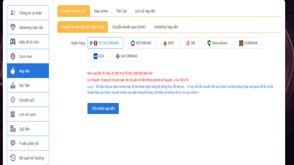Select the Techcombank radio option

[x=91, y=43]
